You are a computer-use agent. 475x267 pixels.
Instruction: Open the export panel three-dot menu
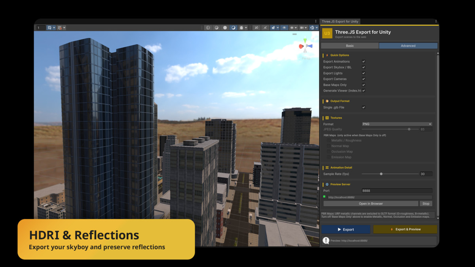click(x=436, y=21)
